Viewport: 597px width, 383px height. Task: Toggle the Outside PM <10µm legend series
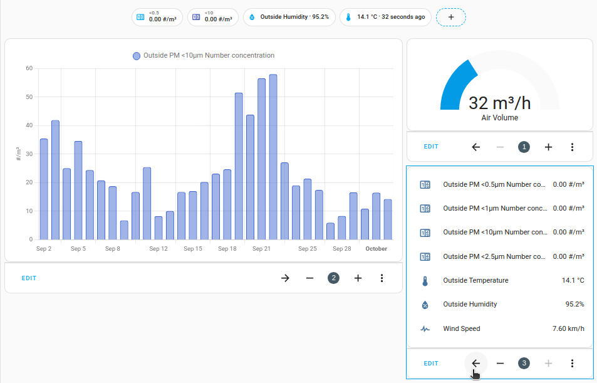tap(204, 56)
